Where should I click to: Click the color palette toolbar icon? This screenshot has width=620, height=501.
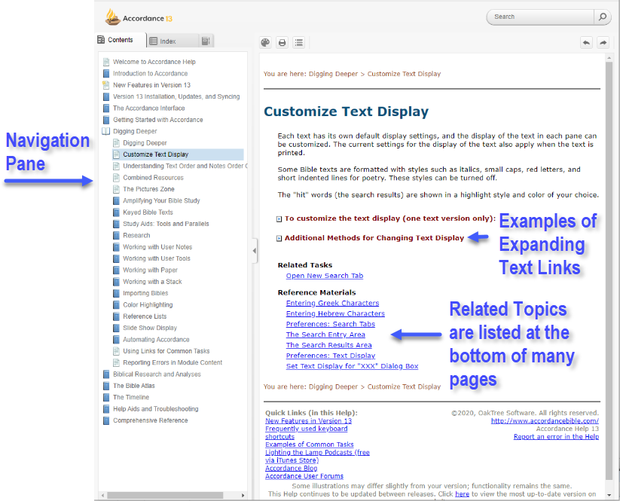[x=265, y=43]
